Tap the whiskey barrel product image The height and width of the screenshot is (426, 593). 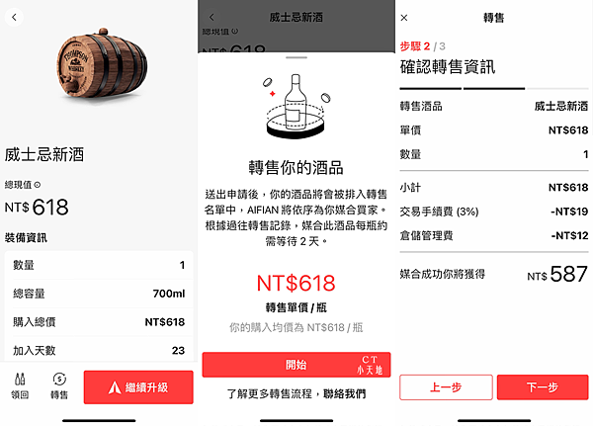(x=102, y=64)
